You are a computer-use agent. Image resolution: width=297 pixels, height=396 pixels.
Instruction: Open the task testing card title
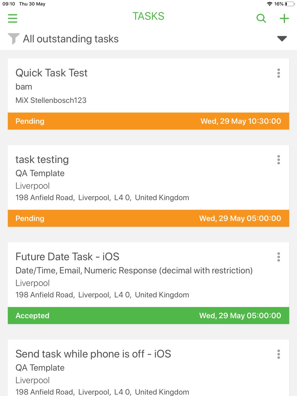(42, 160)
